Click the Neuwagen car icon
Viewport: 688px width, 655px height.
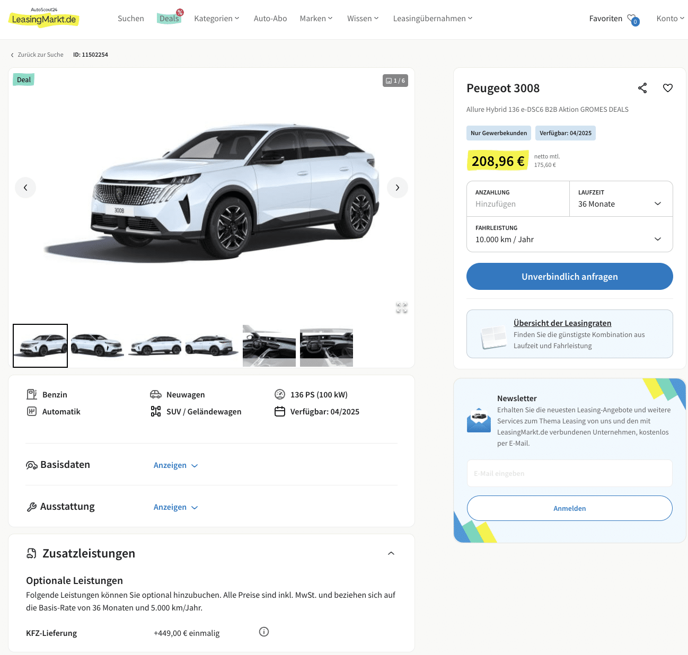click(156, 394)
